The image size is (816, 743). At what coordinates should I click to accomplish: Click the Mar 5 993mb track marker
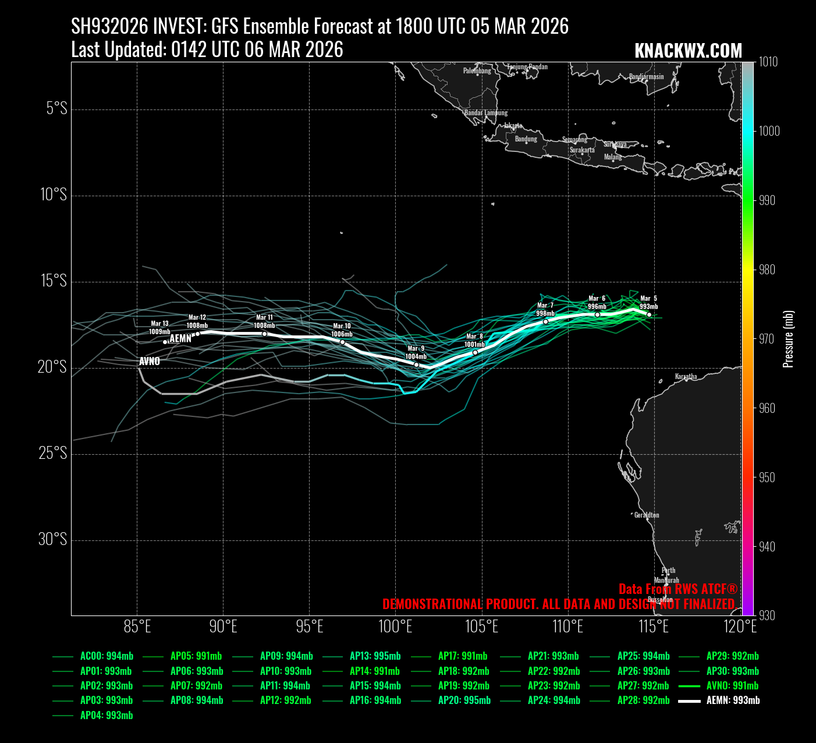[649, 315]
